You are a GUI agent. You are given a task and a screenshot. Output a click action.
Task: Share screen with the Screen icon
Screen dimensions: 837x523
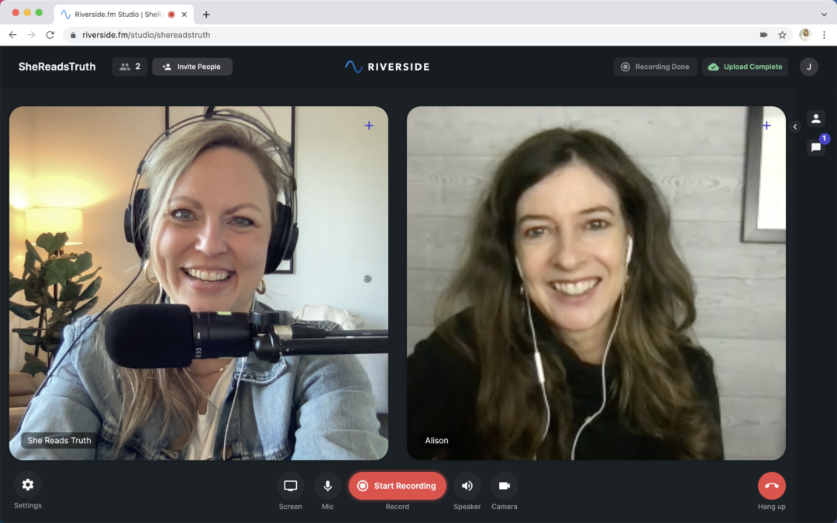[291, 486]
